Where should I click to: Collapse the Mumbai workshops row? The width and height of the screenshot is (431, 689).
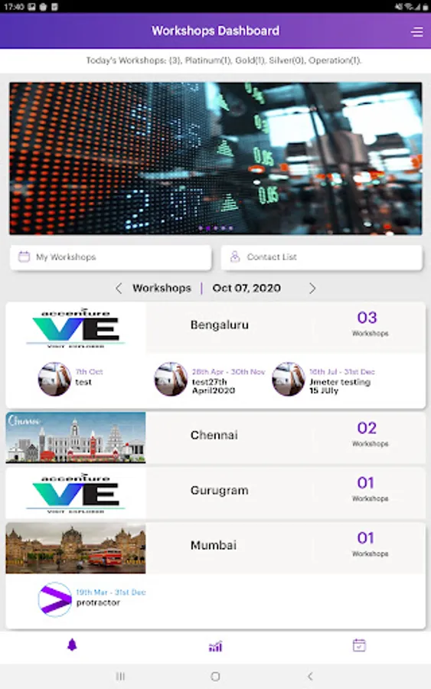(x=215, y=547)
